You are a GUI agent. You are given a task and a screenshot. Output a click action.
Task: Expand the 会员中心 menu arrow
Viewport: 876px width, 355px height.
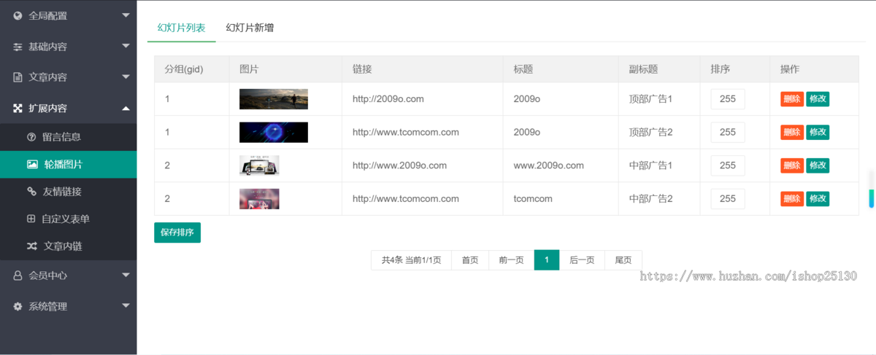click(x=126, y=276)
